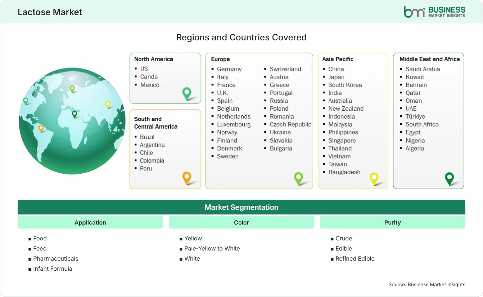Select the Purity segmentation header

click(393, 222)
